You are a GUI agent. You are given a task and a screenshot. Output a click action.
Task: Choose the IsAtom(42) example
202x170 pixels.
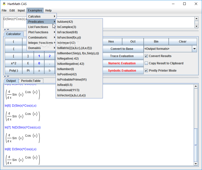pos(79,22)
